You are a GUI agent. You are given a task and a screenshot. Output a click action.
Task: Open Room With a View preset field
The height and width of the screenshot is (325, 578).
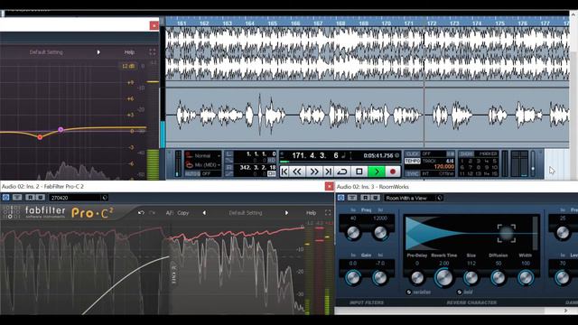409,199
